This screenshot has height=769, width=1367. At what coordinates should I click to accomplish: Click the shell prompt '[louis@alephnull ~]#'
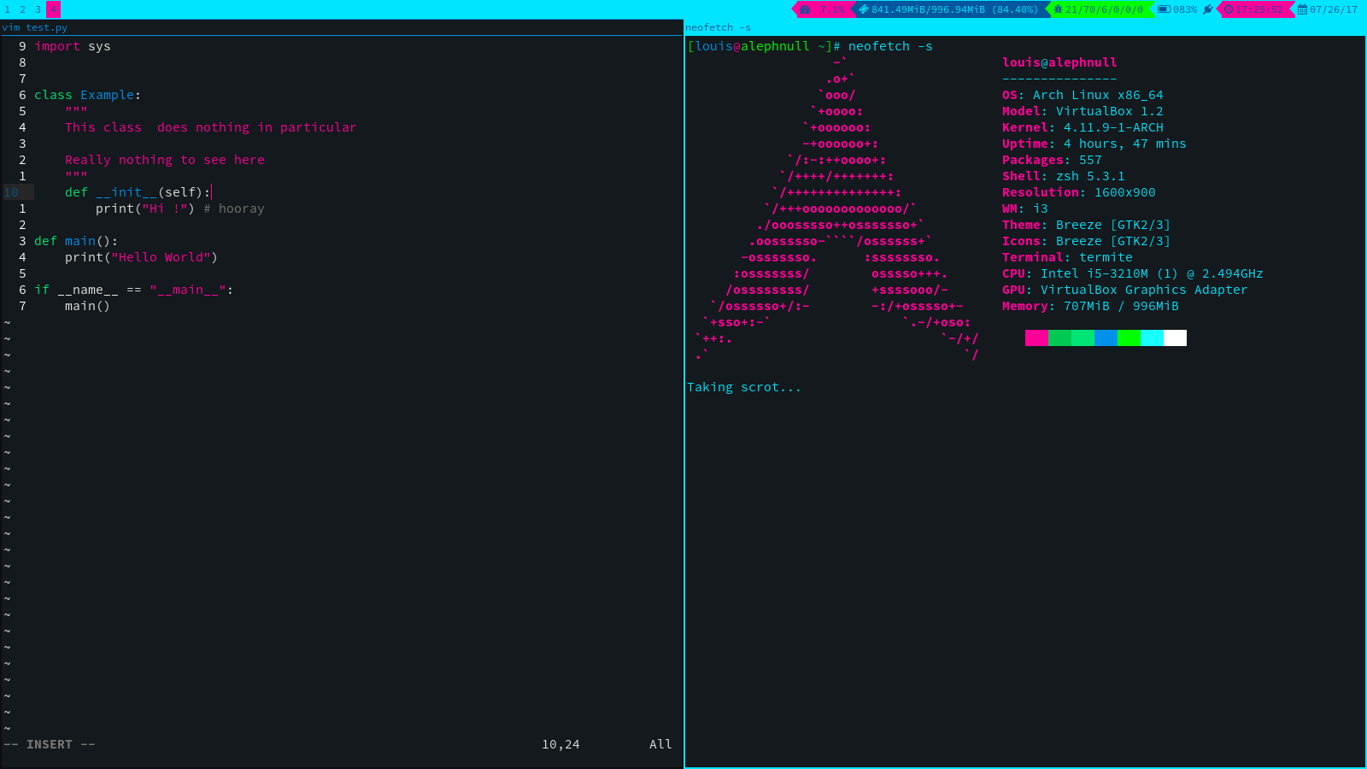[764, 46]
